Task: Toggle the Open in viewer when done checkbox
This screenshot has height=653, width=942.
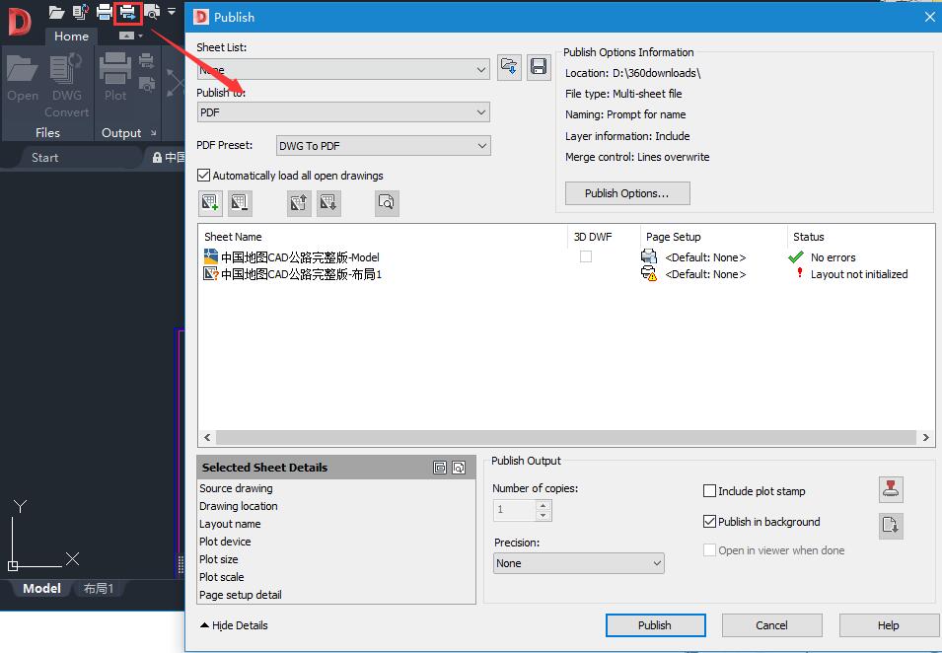Action: tap(709, 550)
